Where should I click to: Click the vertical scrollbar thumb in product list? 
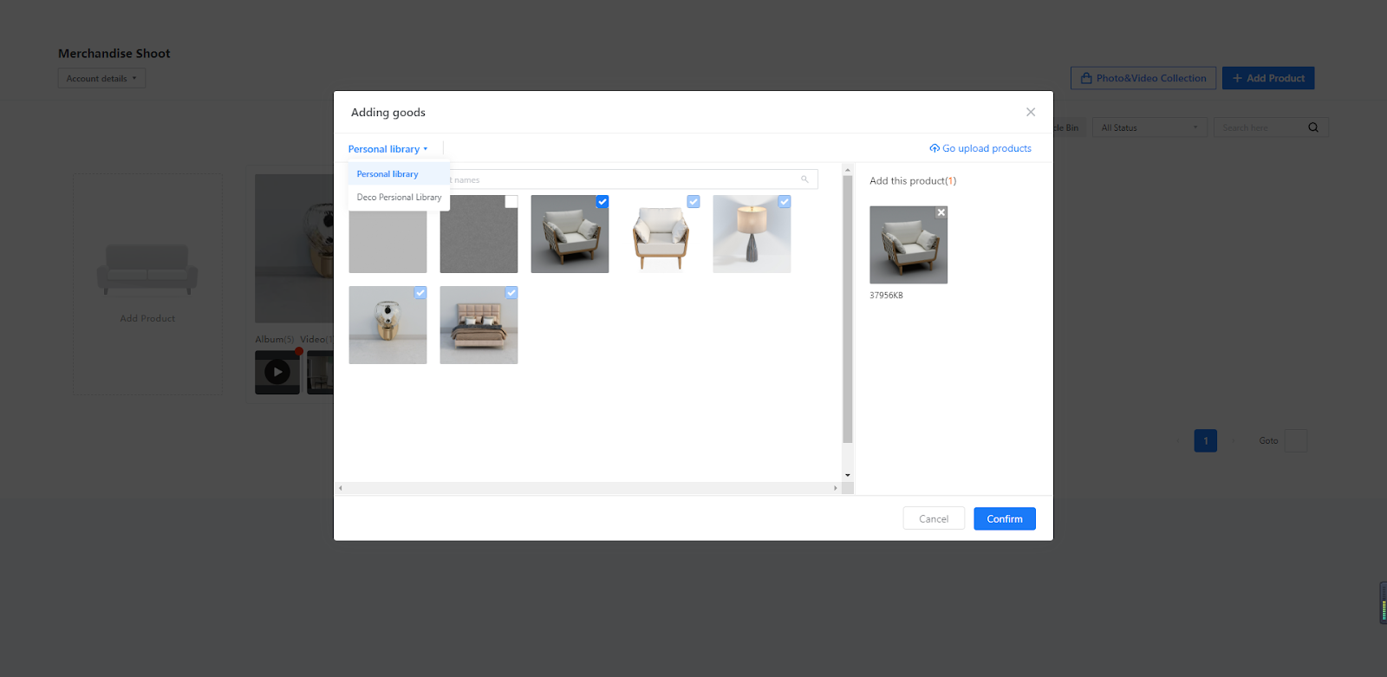(x=848, y=308)
